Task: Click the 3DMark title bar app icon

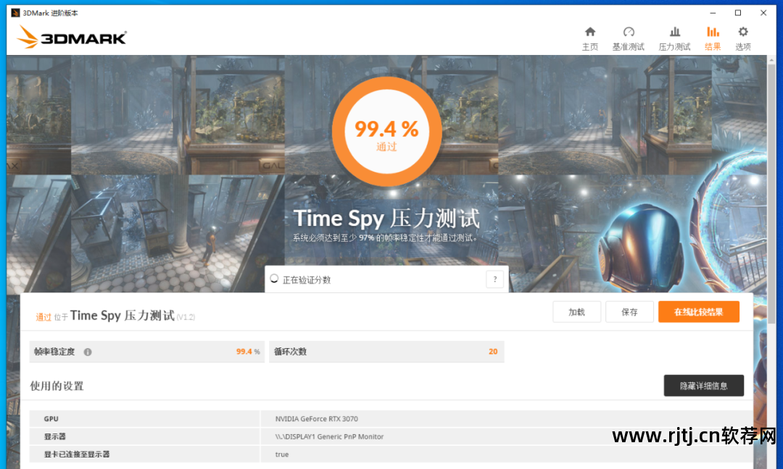Action: click(15, 13)
